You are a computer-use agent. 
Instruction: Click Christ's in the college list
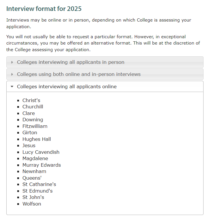pyautogui.click(x=31, y=100)
